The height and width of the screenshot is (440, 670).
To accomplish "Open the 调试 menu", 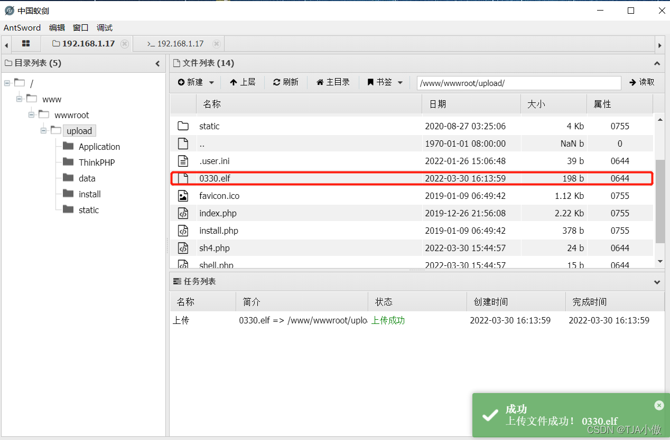I will pos(105,28).
